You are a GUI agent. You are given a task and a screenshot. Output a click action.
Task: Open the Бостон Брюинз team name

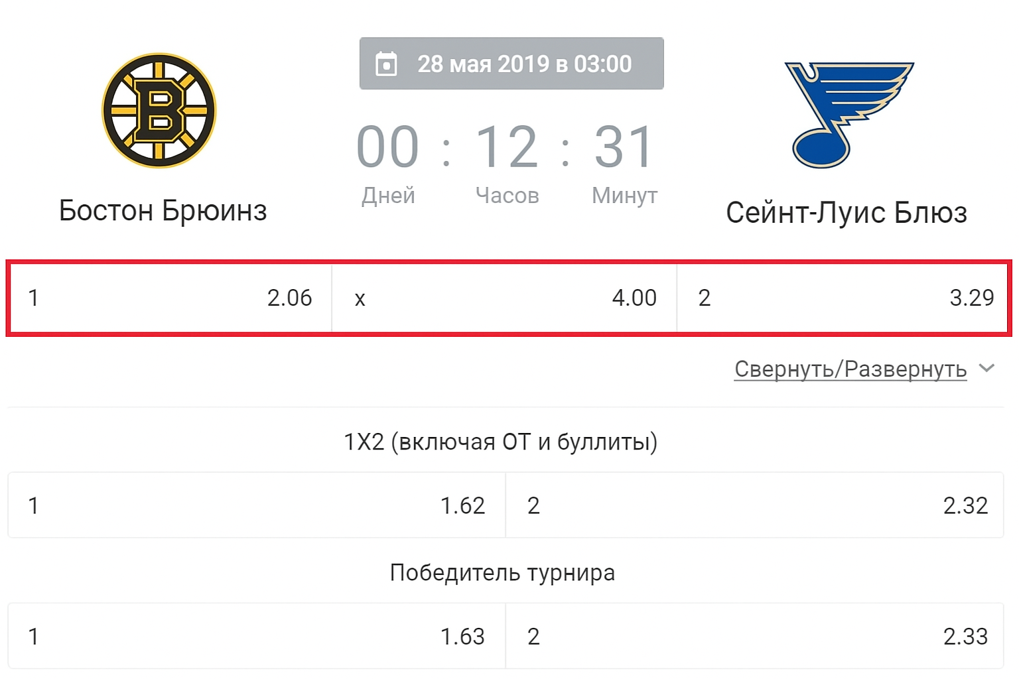click(163, 211)
